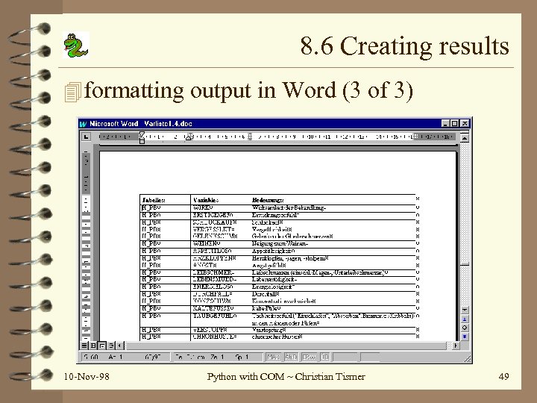Click the 'Verstopfung' meaning cell
Image resolution: width=537 pixels, height=403 pixels.
333,330
